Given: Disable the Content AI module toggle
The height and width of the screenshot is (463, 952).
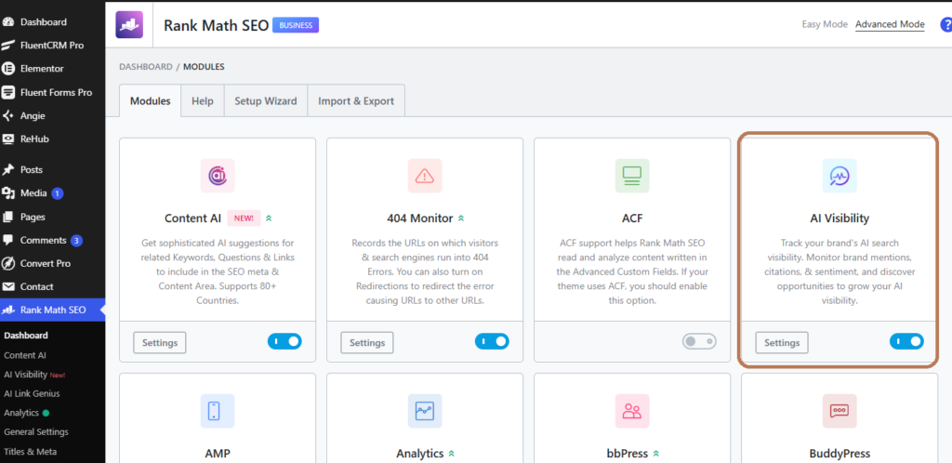Looking at the screenshot, I should pyautogui.click(x=284, y=341).
